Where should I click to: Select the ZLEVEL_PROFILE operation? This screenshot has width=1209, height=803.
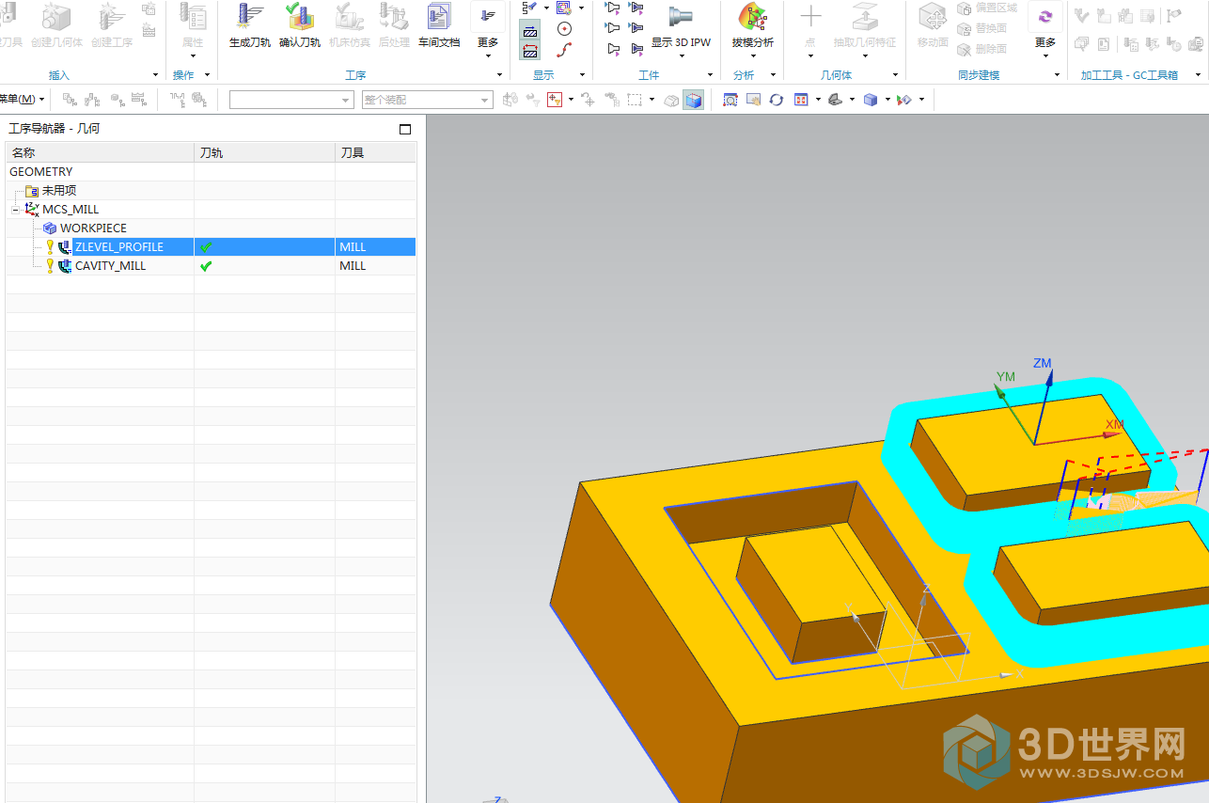pyautogui.click(x=118, y=247)
